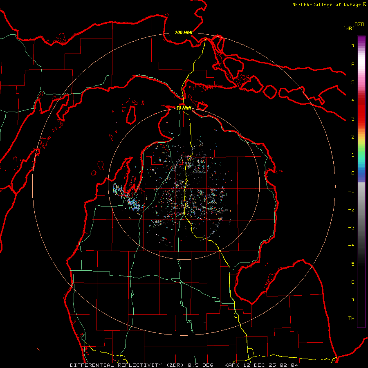Click the -3 value on color scale

tap(351, 228)
